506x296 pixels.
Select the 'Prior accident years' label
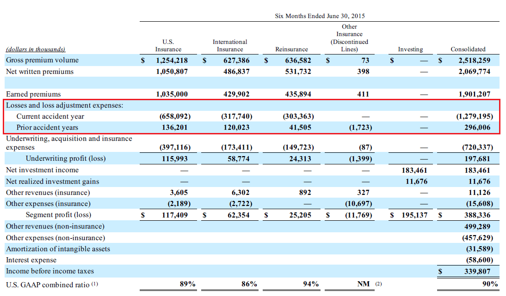pyautogui.click(x=48, y=127)
